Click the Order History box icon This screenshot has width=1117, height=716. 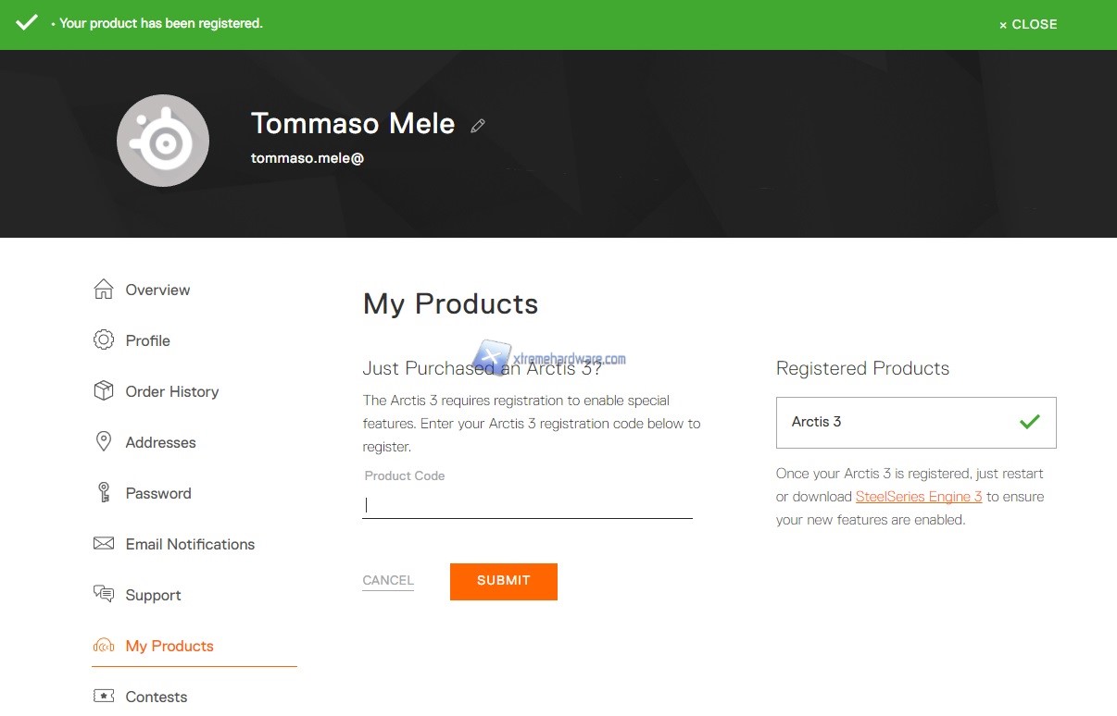(x=104, y=391)
